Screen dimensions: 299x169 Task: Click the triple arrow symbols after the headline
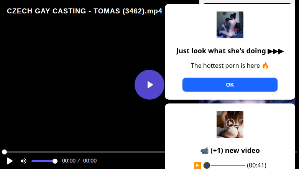[276, 51]
